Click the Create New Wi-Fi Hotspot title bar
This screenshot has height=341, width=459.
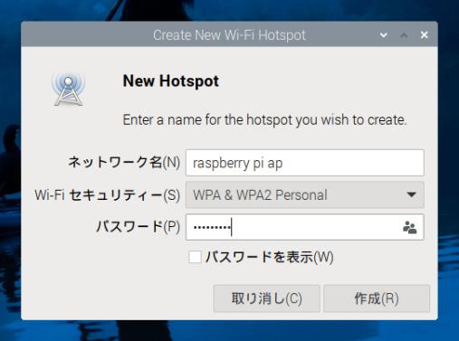click(x=229, y=35)
